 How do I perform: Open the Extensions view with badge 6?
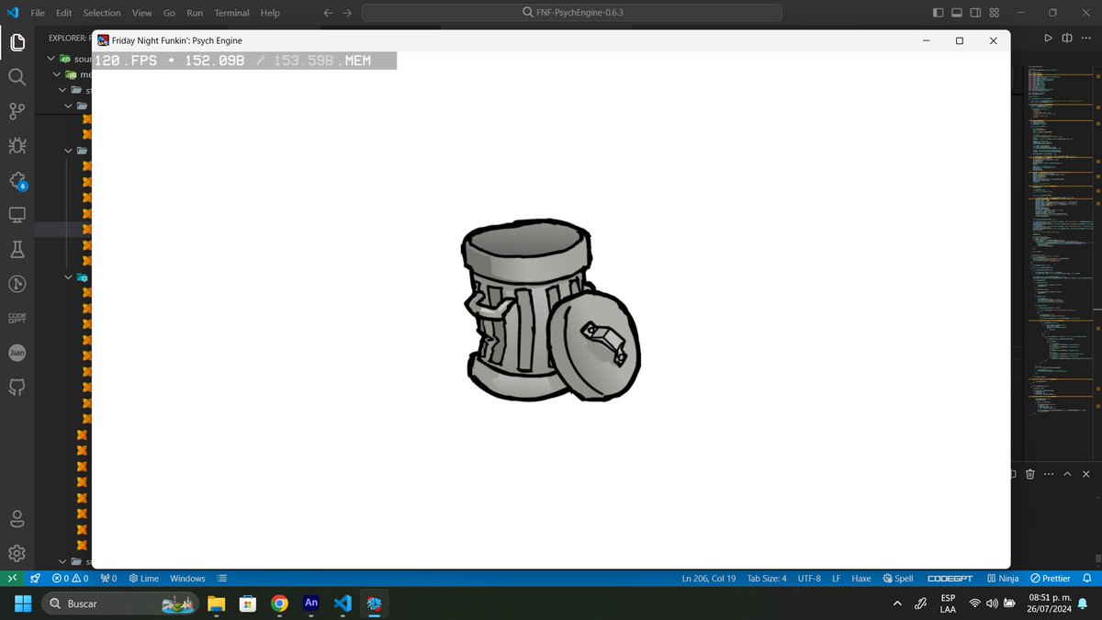pos(17,180)
